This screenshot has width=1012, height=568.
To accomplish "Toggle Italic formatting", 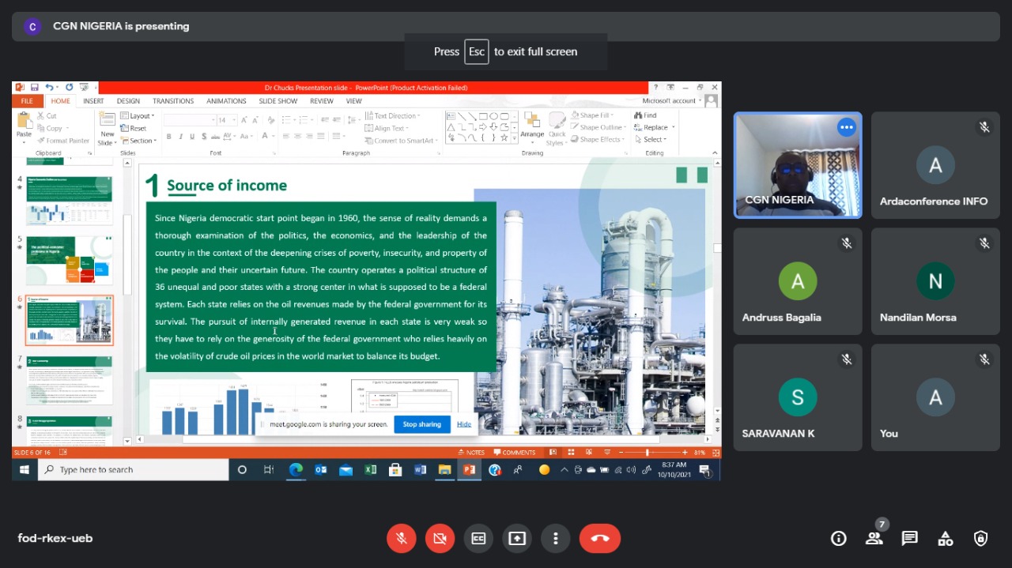I will tap(181, 137).
